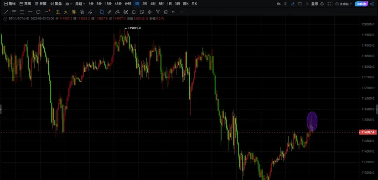Viewport: 378px width, 180px height.
Task: Open the chart type dropdown
Action: 69,4
